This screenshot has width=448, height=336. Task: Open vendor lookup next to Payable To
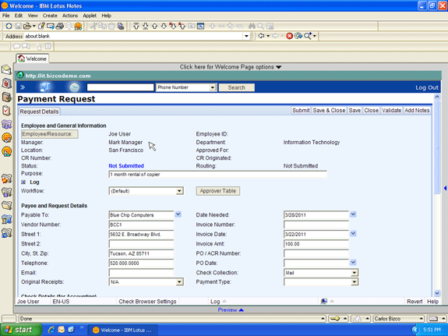pyautogui.click(x=178, y=214)
